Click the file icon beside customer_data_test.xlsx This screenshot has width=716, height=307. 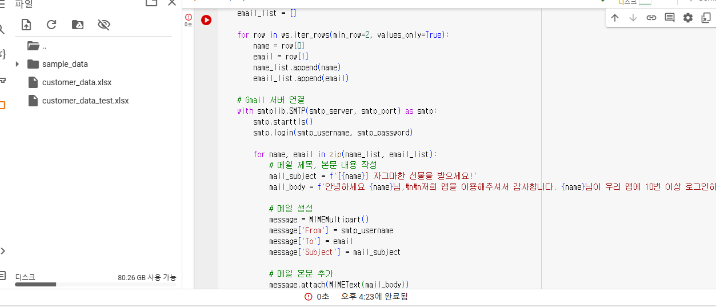click(x=33, y=101)
